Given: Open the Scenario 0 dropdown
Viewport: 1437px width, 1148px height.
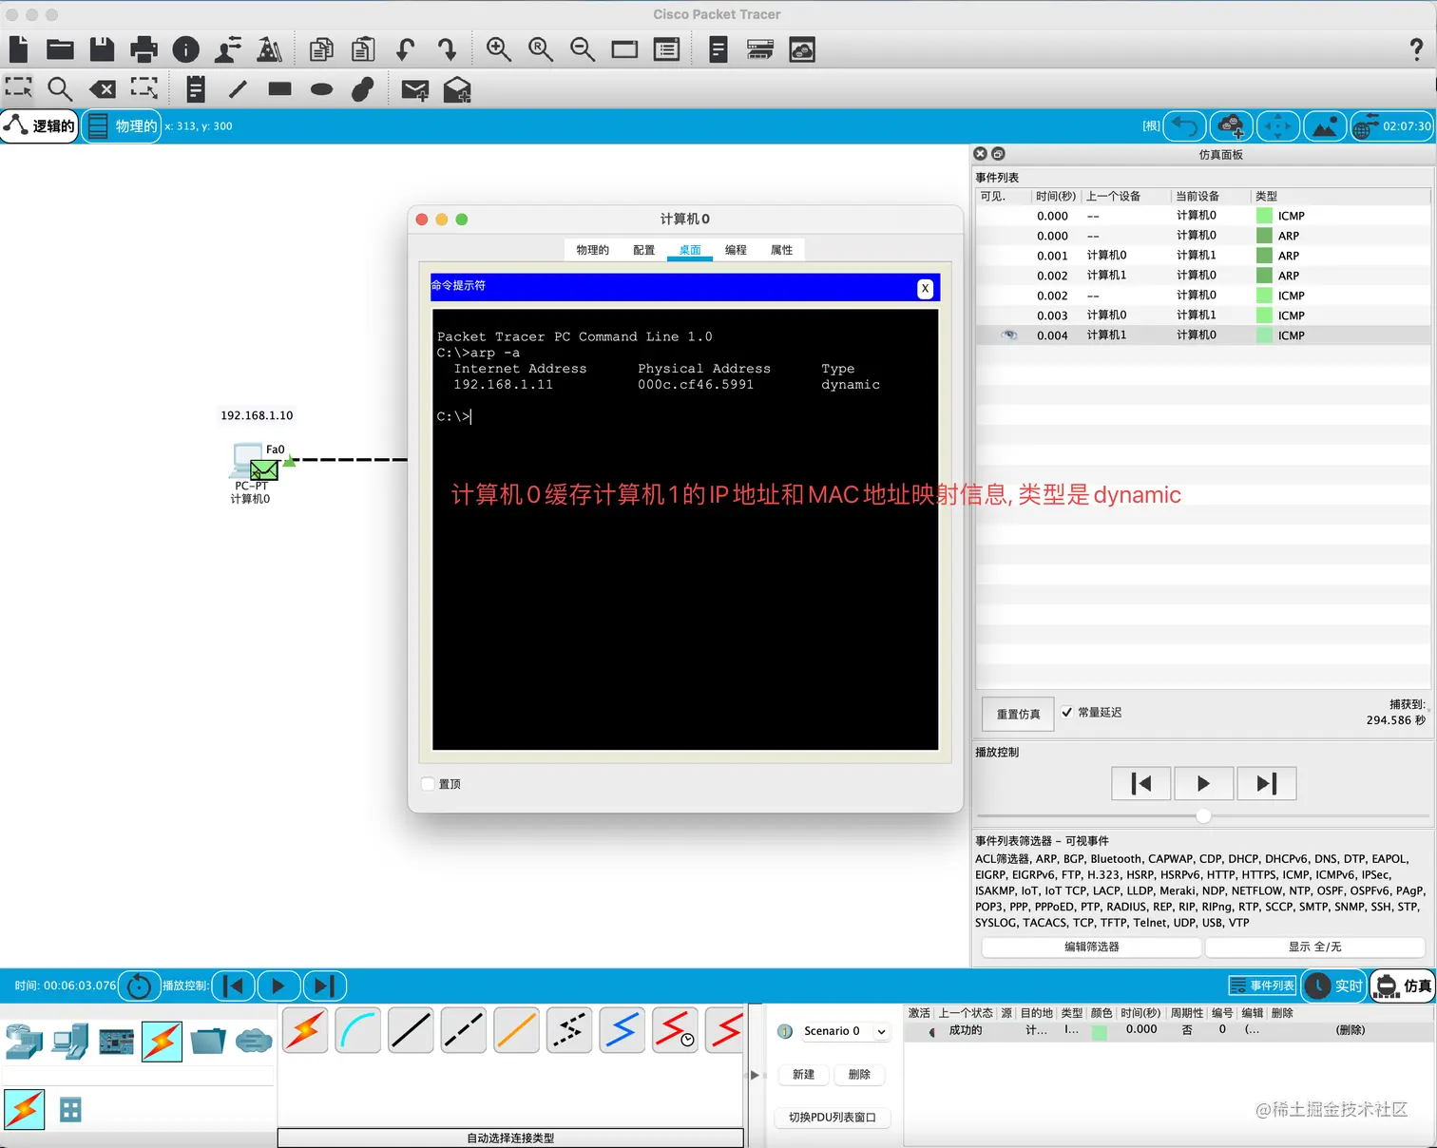Looking at the screenshot, I should coord(881,1031).
